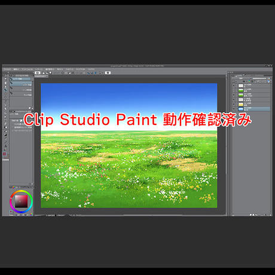Click the support icon at command bar end
275x275 pixels.
click(108, 73)
